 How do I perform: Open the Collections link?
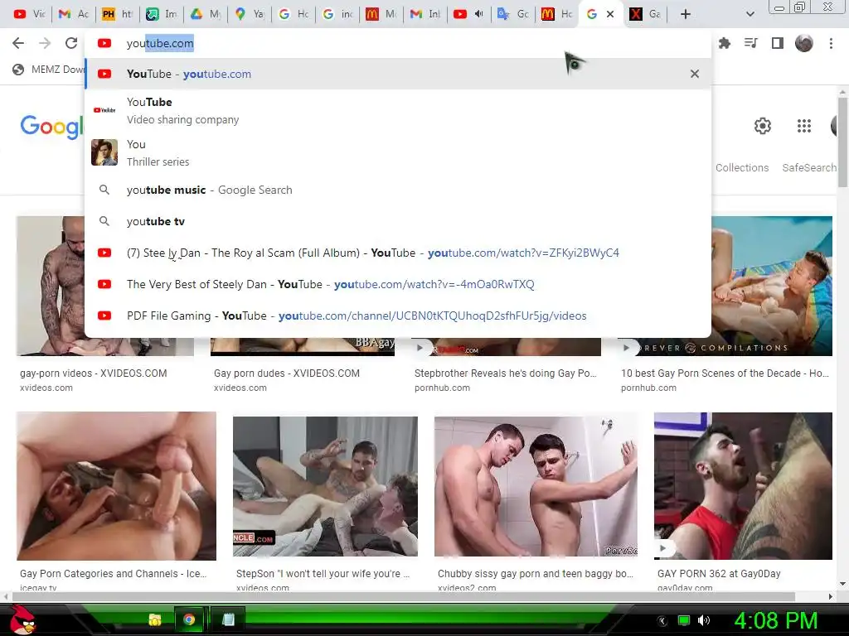(742, 167)
